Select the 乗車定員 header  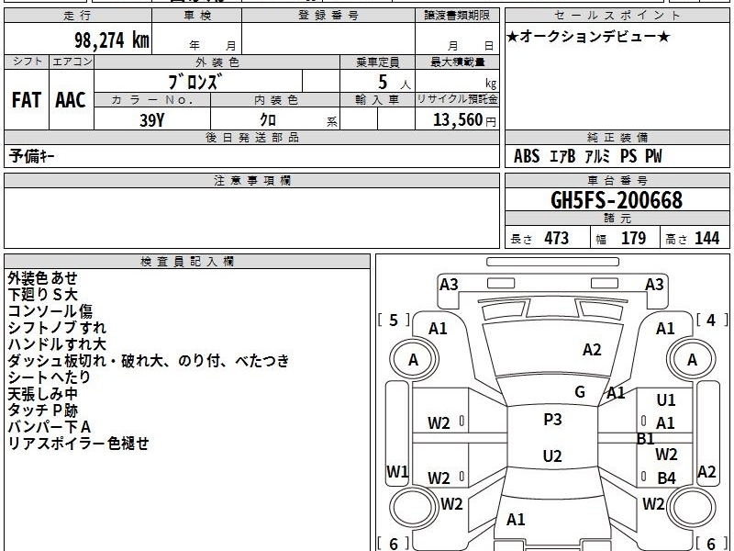(x=377, y=62)
